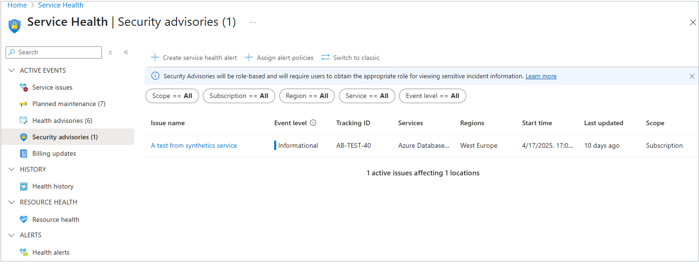699x264 pixels.
Task: Open the Subscription filter pill
Action: point(238,96)
